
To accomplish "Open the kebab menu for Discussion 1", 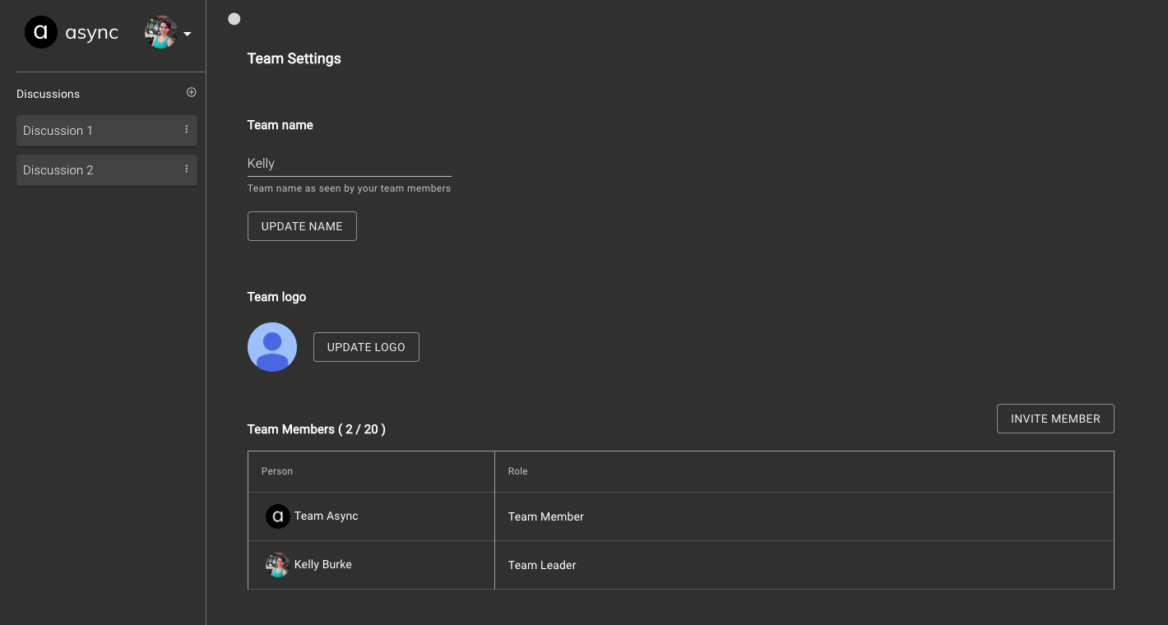I will (x=187, y=129).
